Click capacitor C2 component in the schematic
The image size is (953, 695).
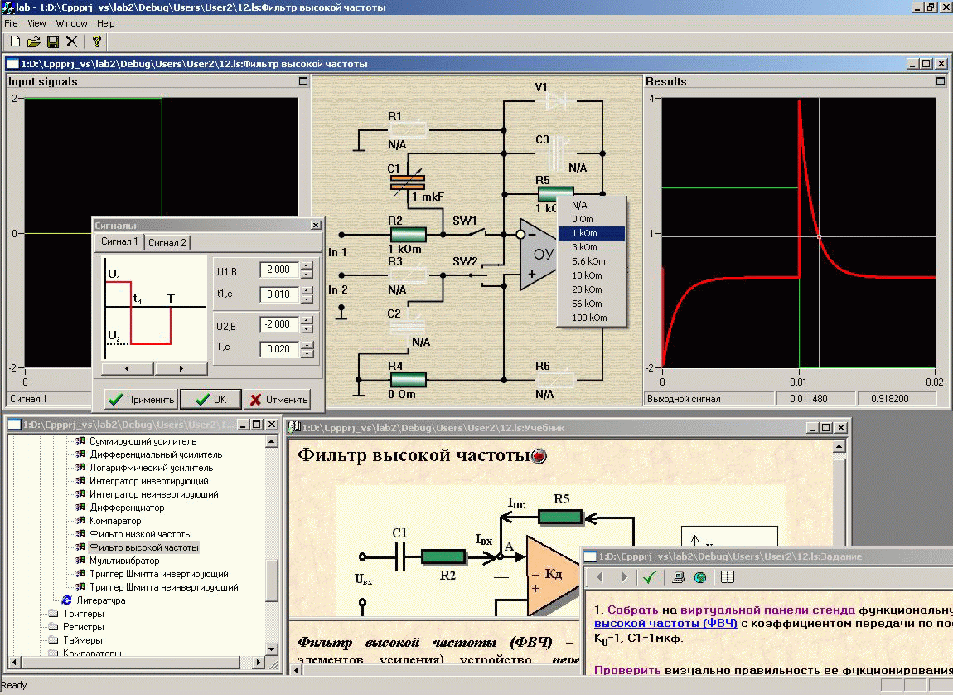pos(408,327)
